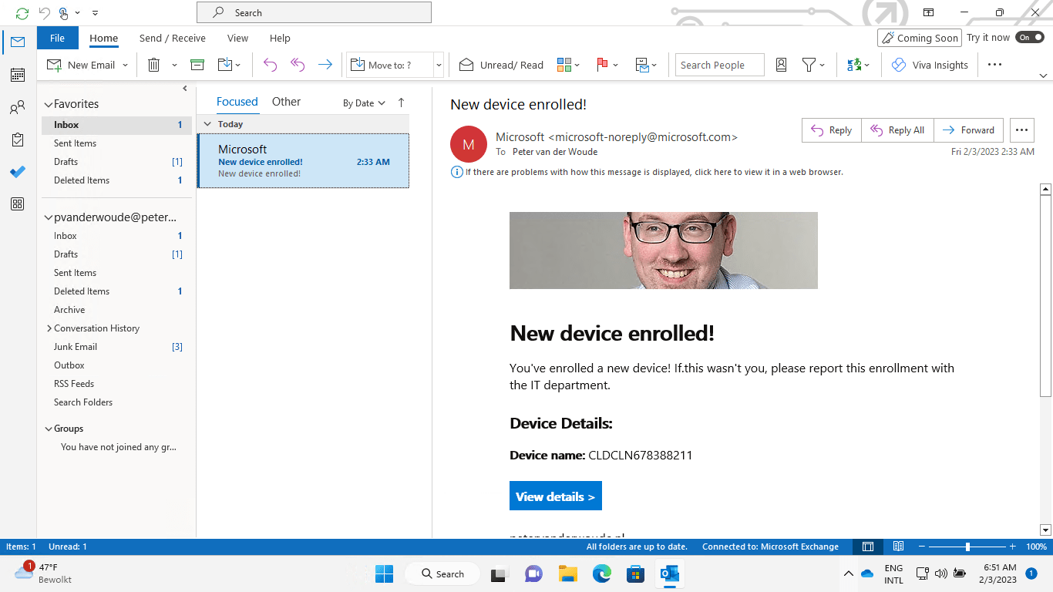Open Microsoft Edge from the taskbar
The height and width of the screenshot is (592, 1053).
point(601,573)
